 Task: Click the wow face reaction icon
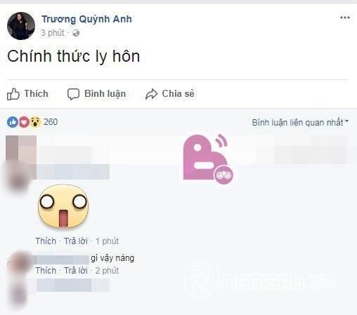pos(35,122)
